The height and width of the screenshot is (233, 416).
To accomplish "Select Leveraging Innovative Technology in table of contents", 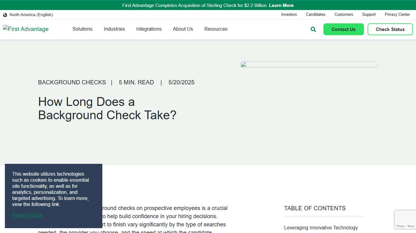I will coord(321,228).
